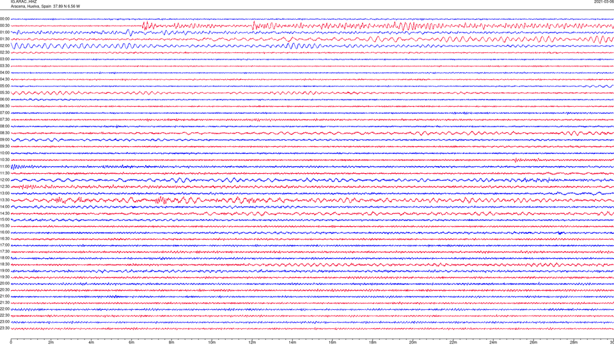Click the 12m axis tick label
Screen dimensions: 614x345
coord(252,342)
